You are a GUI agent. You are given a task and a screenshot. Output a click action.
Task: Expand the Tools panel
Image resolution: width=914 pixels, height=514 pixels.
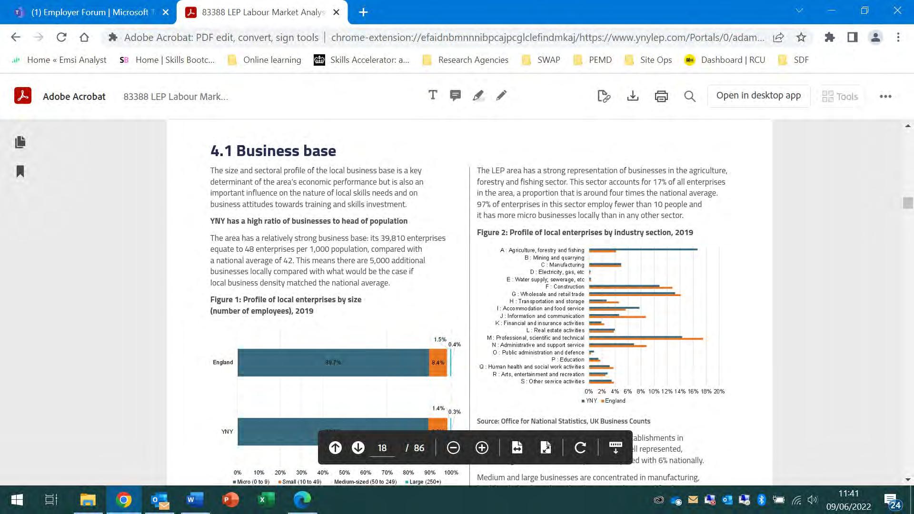(x=840, y=96)
